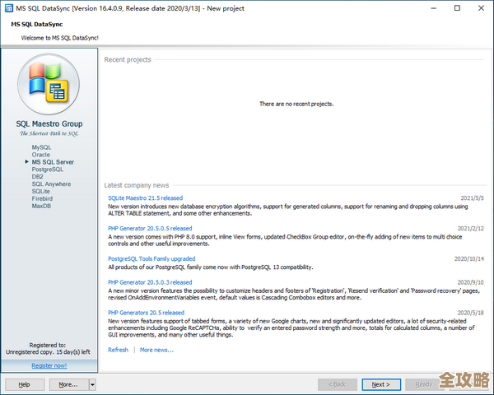Screen dimensions: 494x395
Task: Pick SQLite from the product list
Action: click(x=41, y=192)
